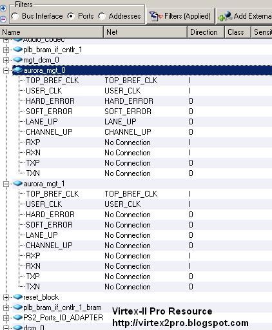272x330 pixels.
Task: Click the aurora_mgt_1 chip icon
Action: tap(18, 184)
